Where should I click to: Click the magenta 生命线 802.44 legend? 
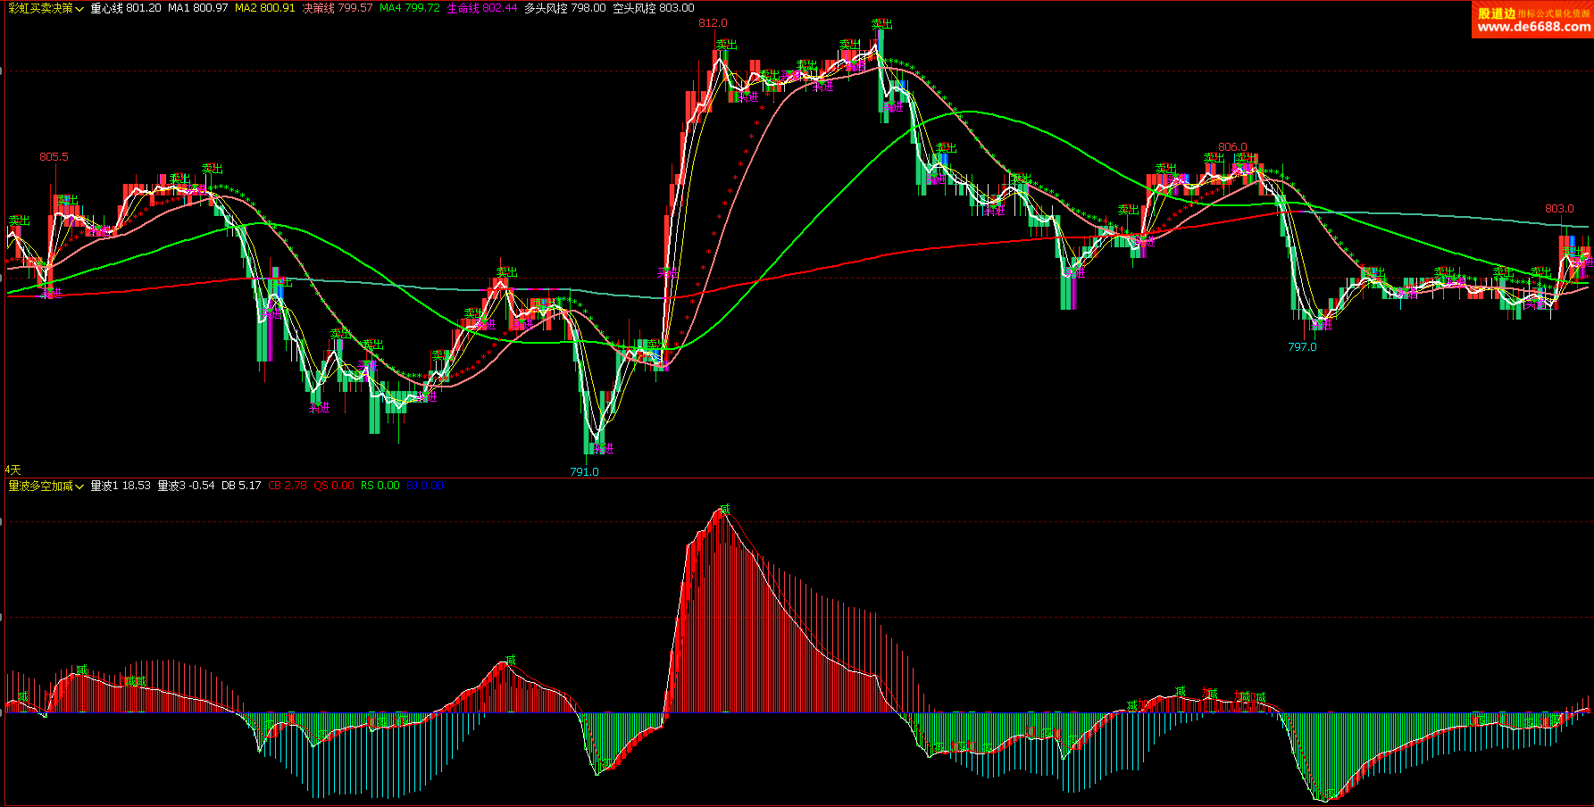coord(481,8)
